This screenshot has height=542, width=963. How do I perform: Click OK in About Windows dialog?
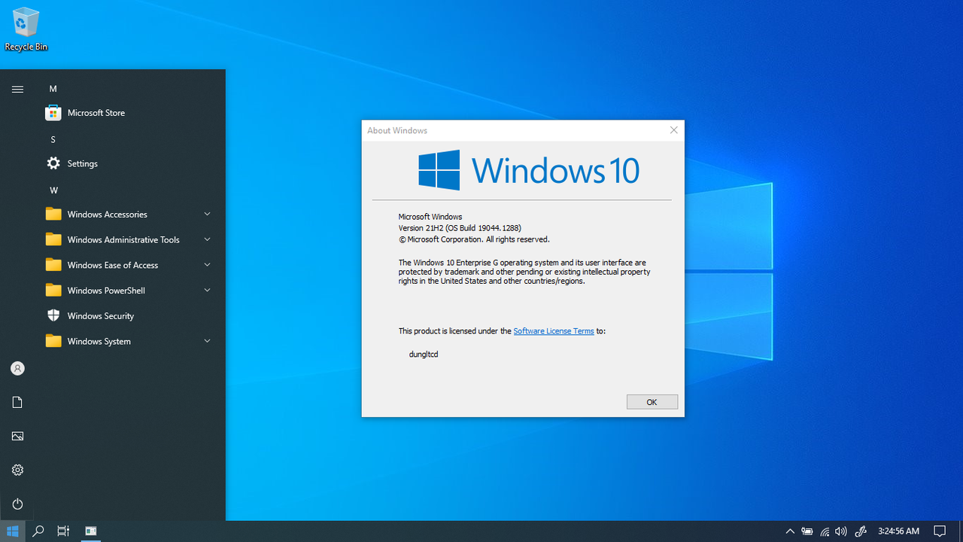pyautogui.click(x=652, y=402)
